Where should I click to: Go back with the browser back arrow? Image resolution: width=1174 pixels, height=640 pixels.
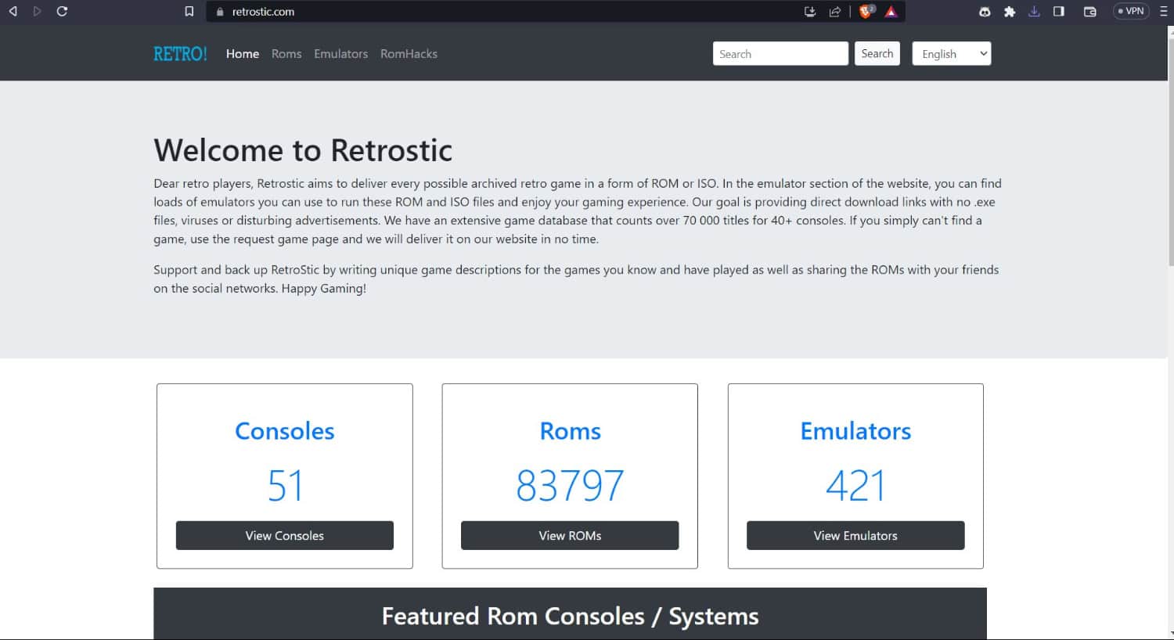[x=13, y=11]
